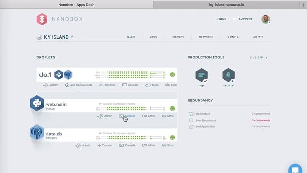Open Admin for data.db
The width and height of the screenshot is (307, 173).
[x=83, y=145]
